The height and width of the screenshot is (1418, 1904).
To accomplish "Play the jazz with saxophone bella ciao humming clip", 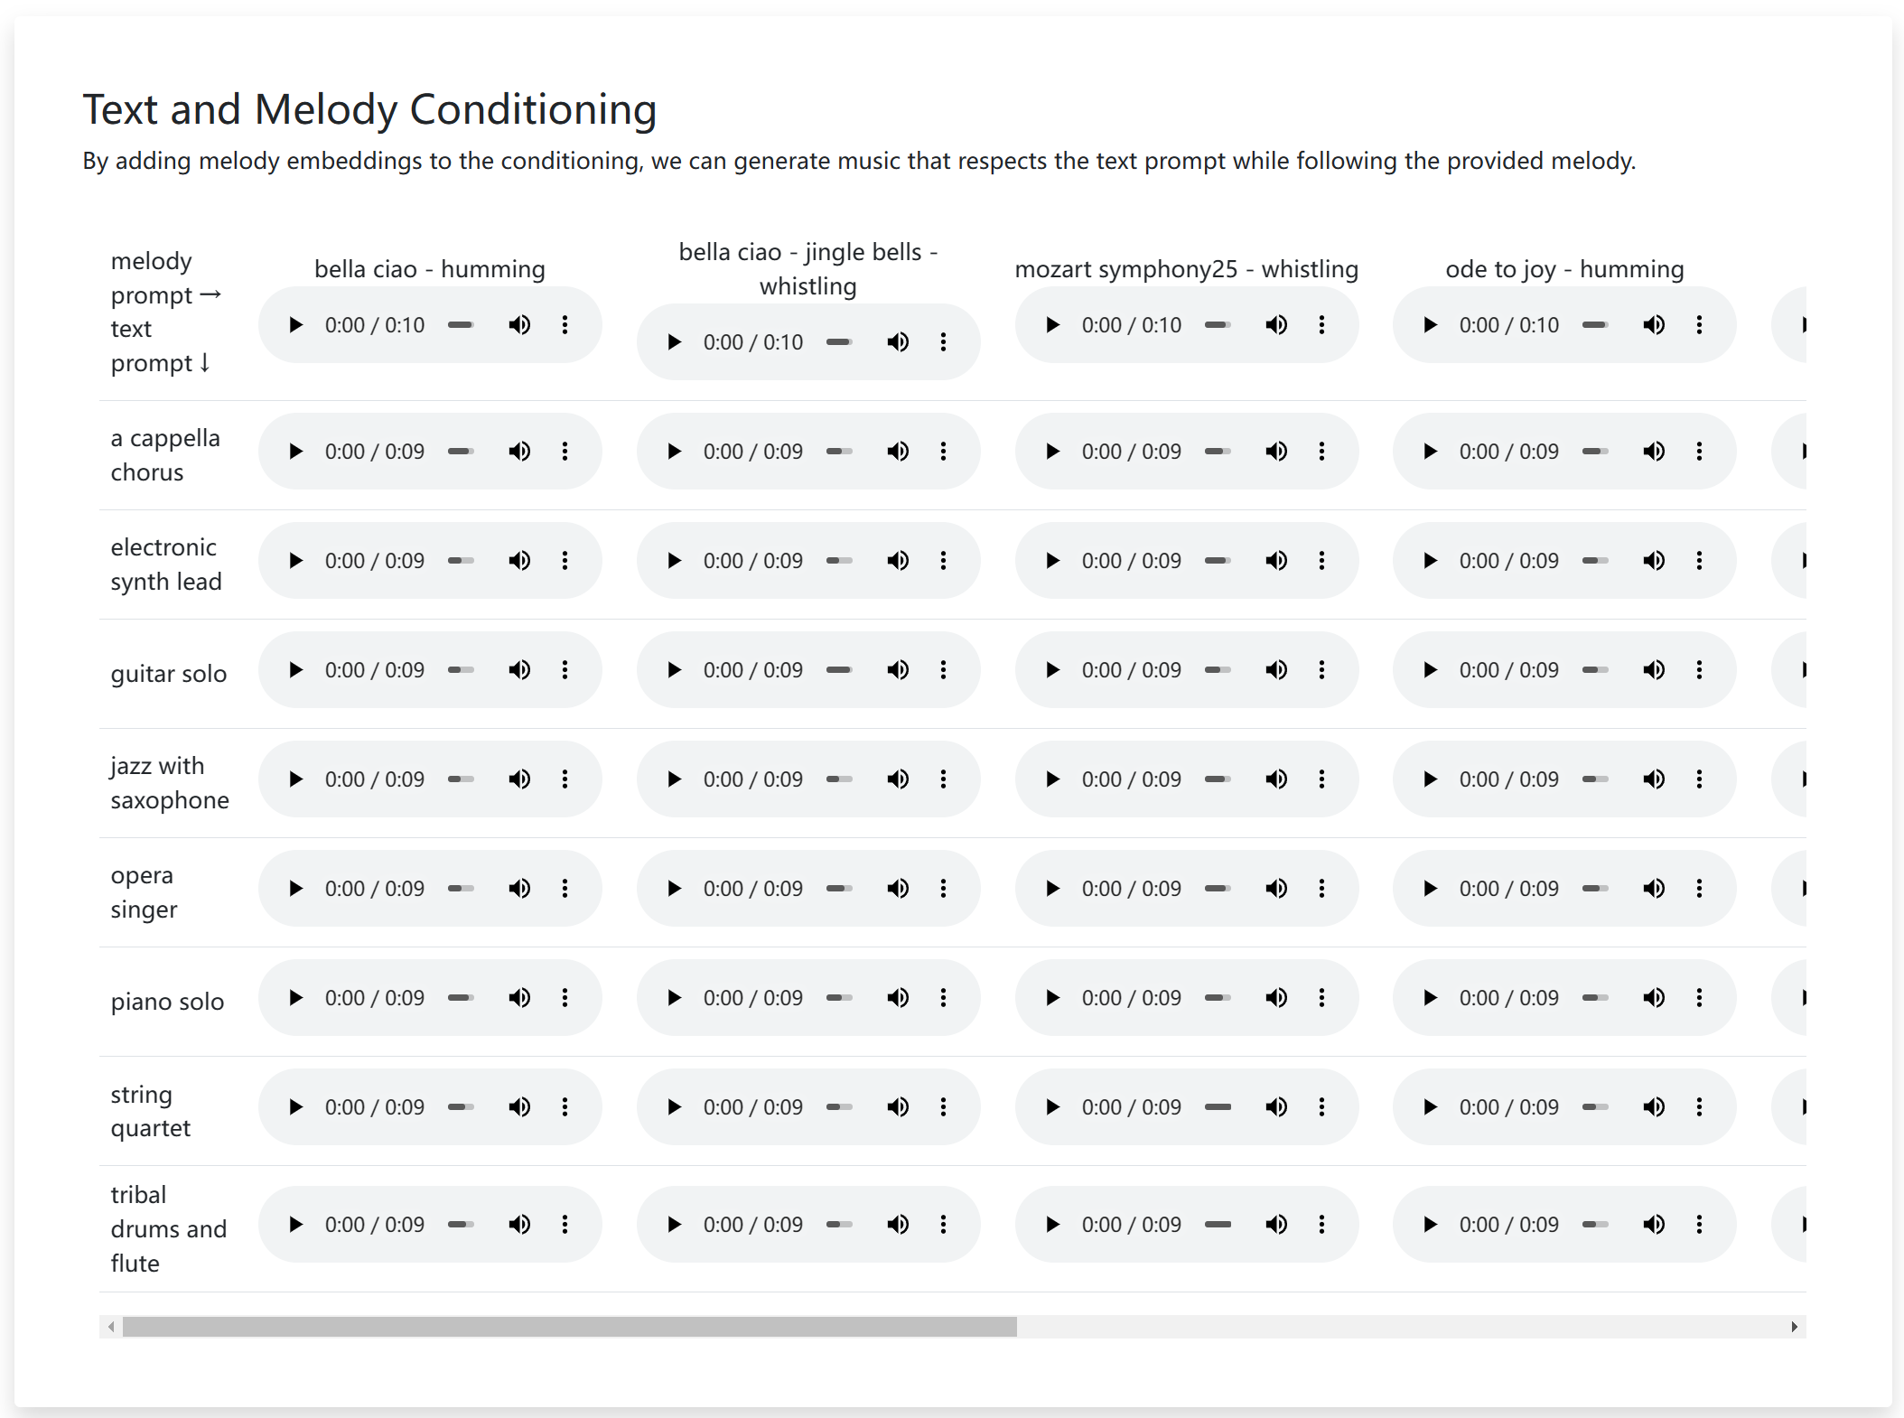I will (295, 779).
